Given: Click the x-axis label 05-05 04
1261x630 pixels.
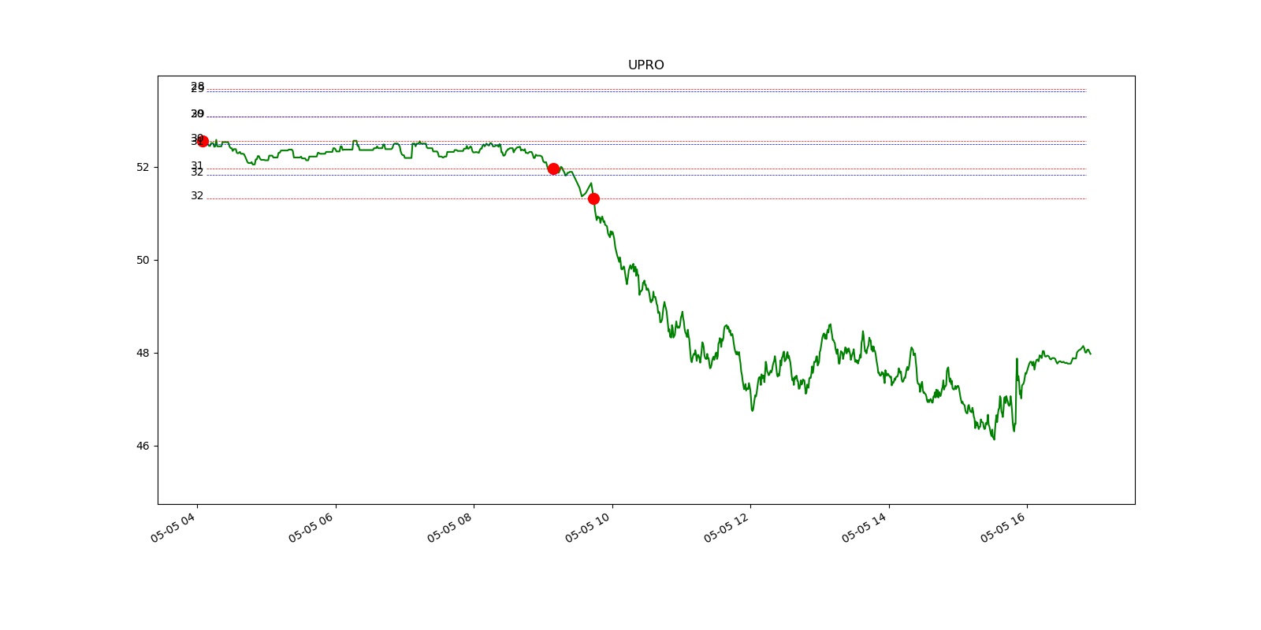Looking at the screenshot, I should coord(173,528).
